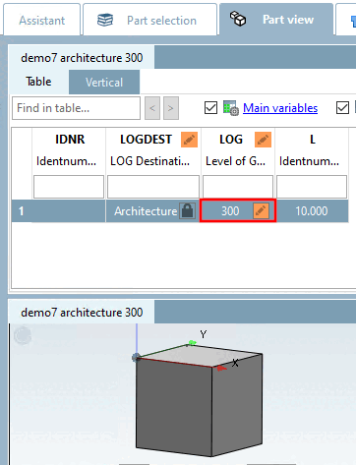Toggle the Main variables checkbox
The image size is (356, 465).
[x=210, y=107]
